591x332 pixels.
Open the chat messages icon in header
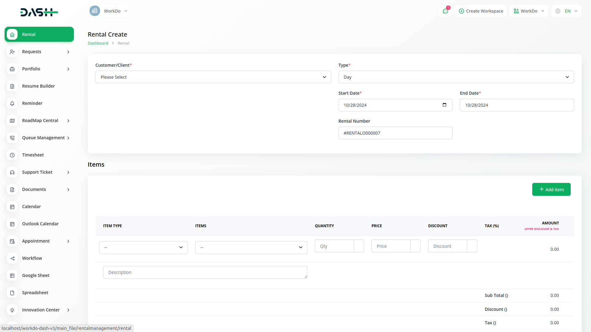pyautogui.click(x=445, y=11)
